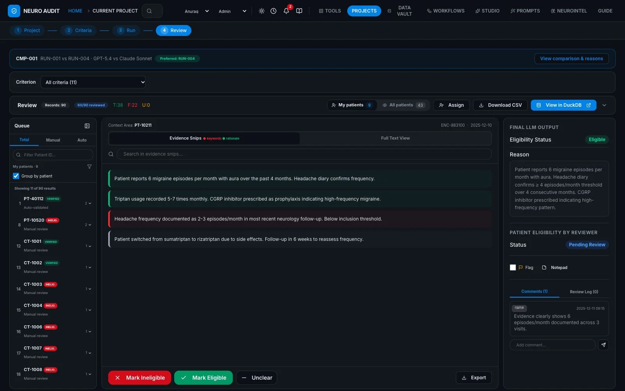Open the notifications bell
Screen dimensions: 625x391
pyautogui.click(x=286, y=11)
